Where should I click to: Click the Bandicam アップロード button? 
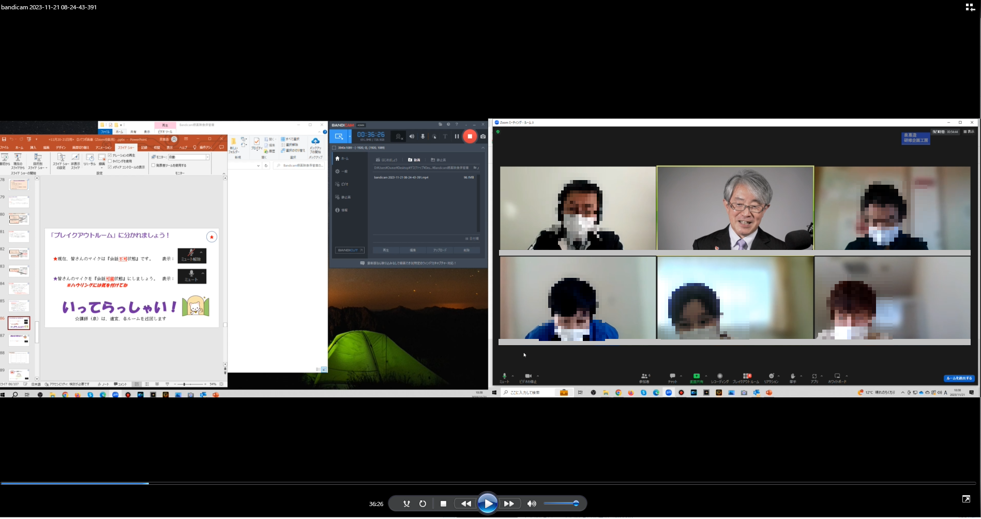(x=440, y=250)
